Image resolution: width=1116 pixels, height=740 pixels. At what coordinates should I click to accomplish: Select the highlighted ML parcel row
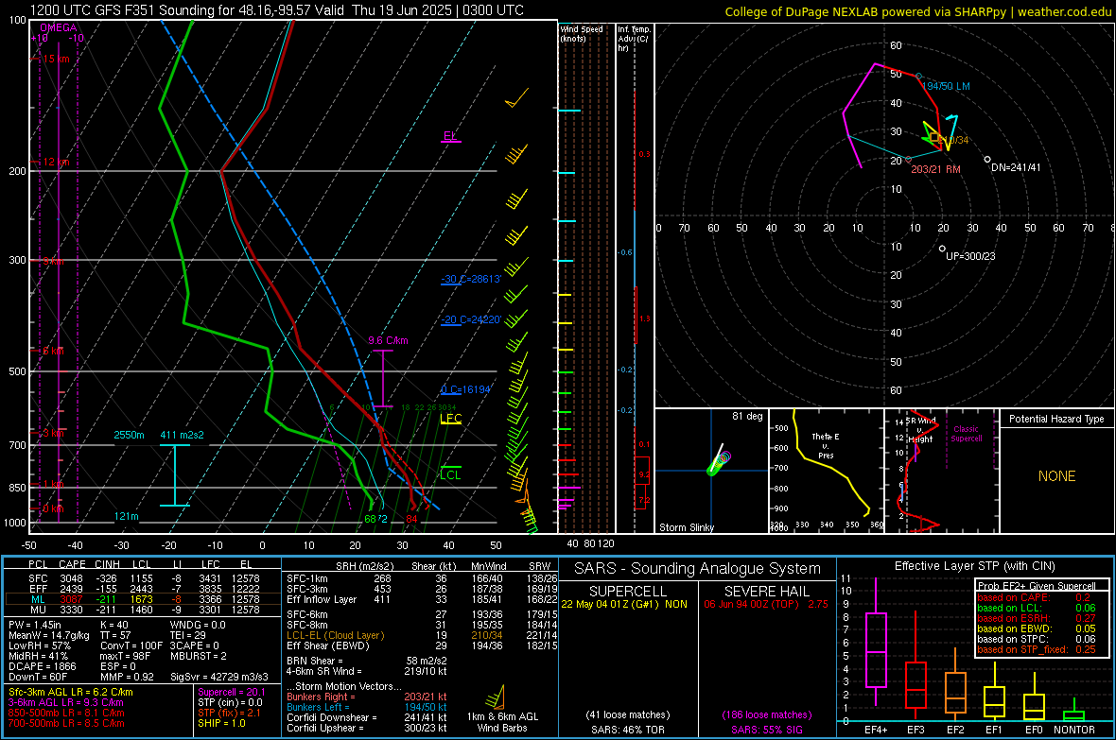coord(143,599)
